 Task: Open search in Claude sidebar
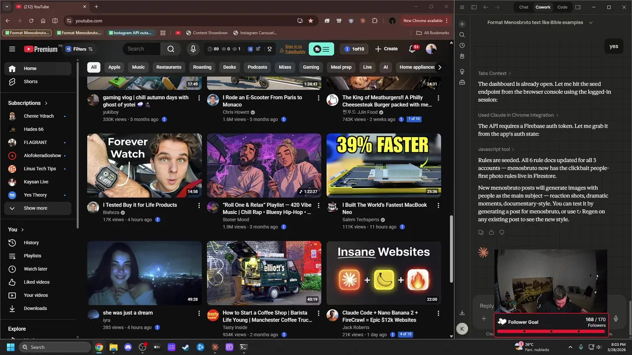(462, 35)
